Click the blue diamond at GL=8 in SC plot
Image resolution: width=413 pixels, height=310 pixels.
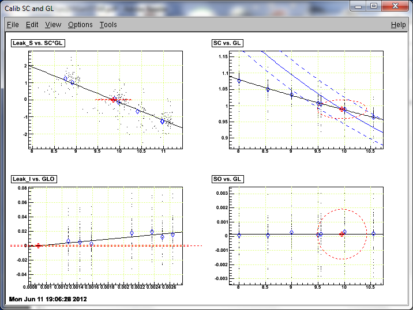click(239, 81)
